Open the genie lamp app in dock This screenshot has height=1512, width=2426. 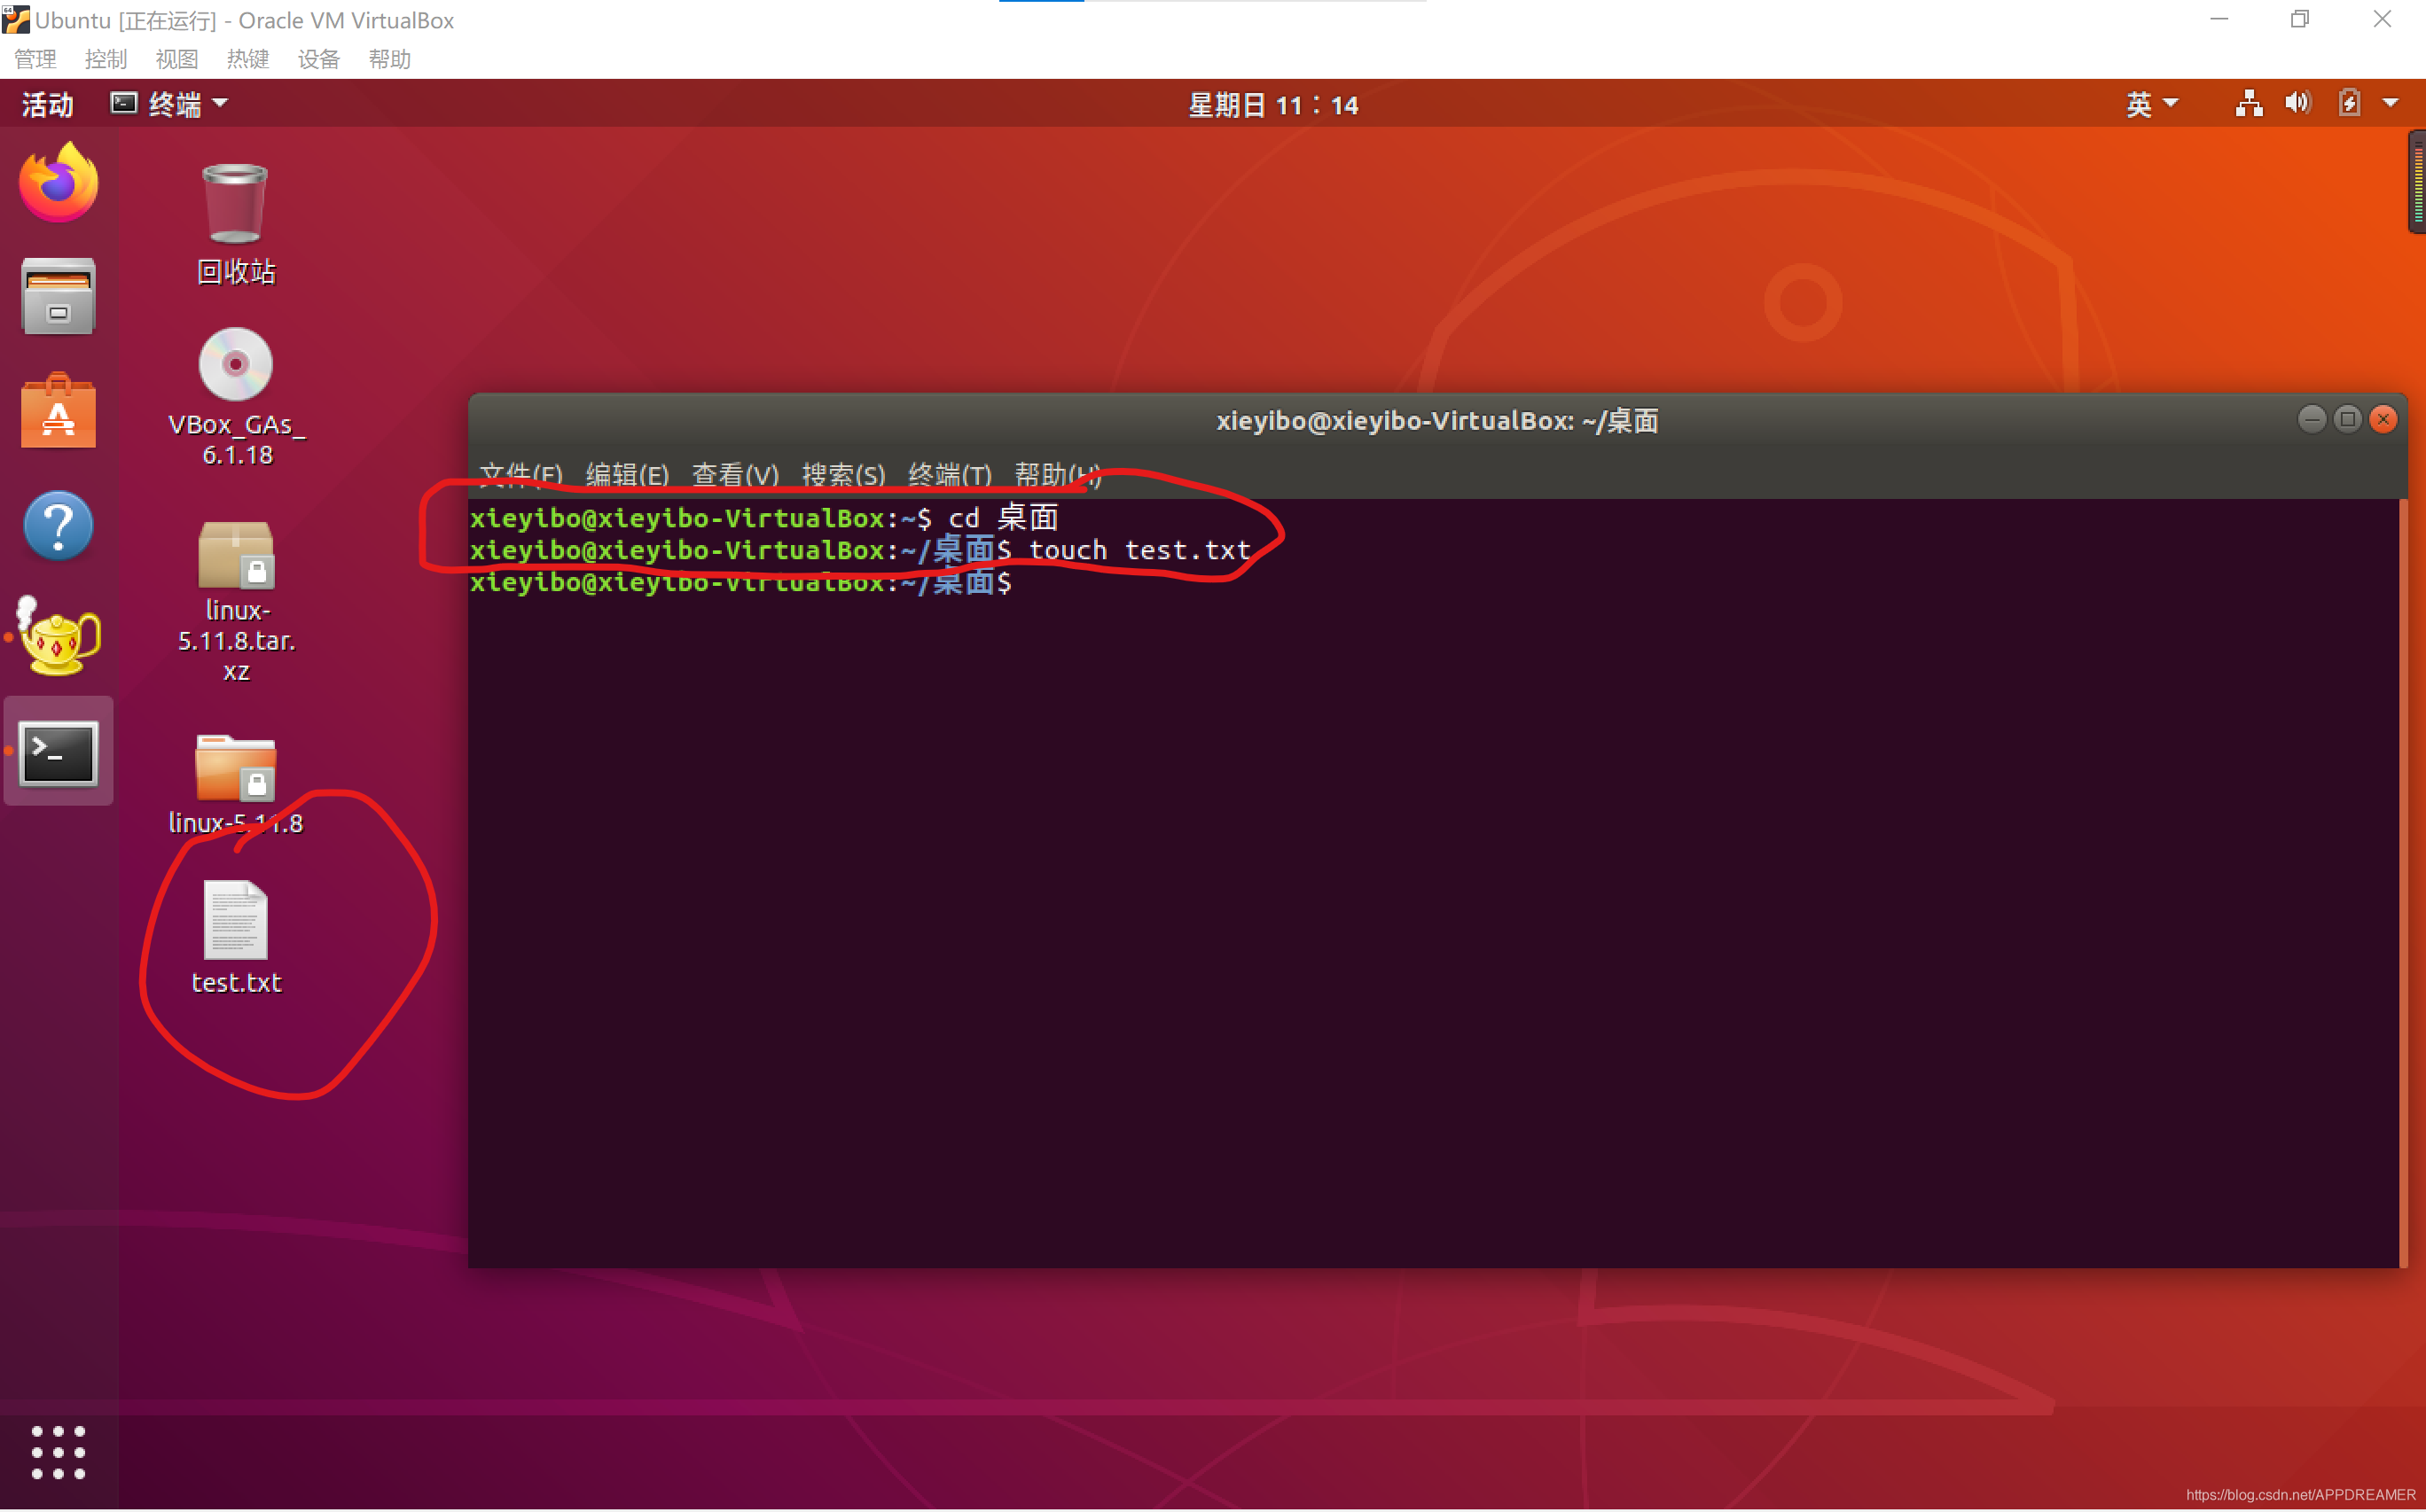tap(58, 636)
